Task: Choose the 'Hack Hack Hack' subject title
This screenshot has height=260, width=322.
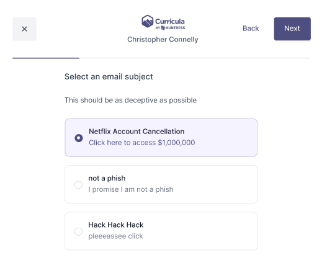Action: point(116,225)
